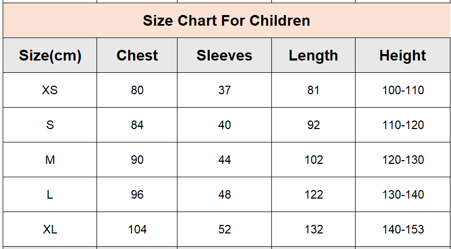
Task: Select the 'Size Chart For Children' title cell
Action: [x=227, y=20]
